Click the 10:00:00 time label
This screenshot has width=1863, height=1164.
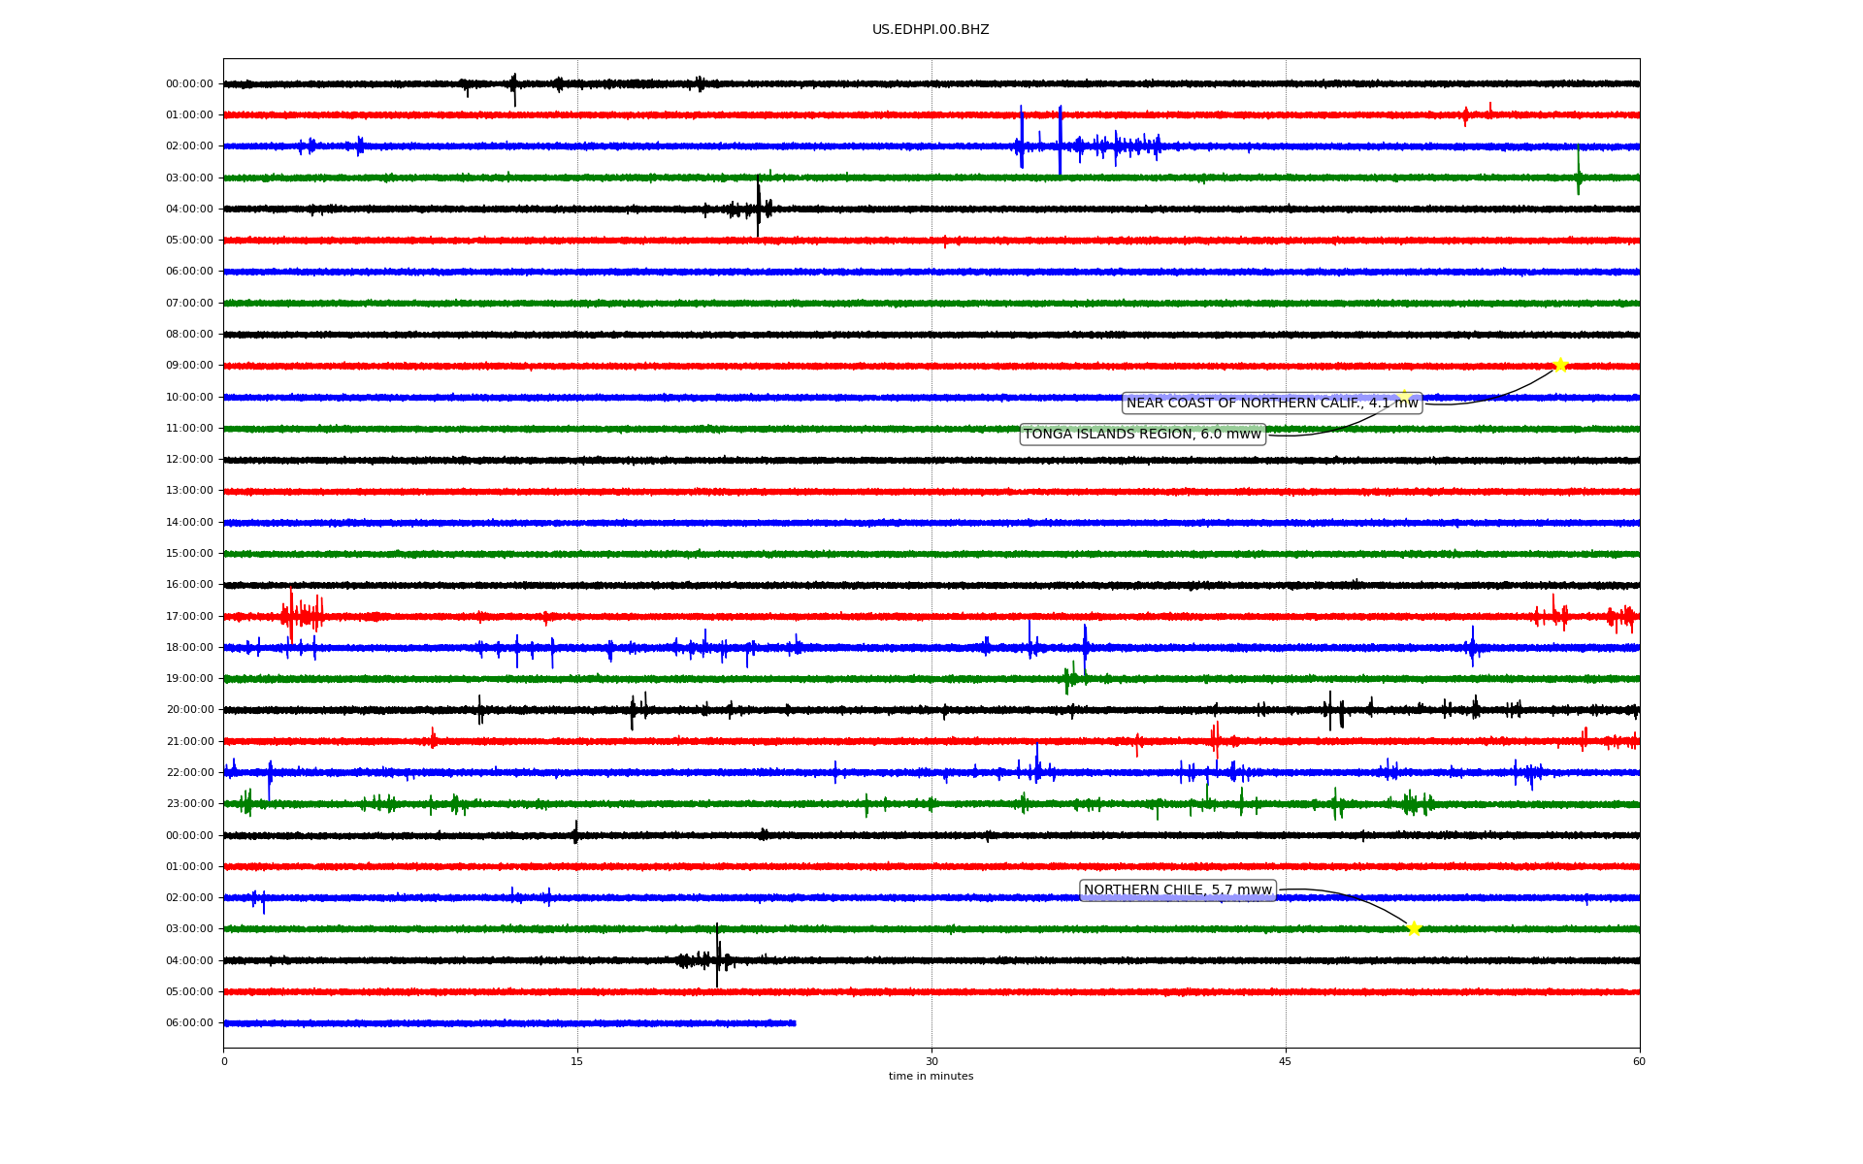click(189, 398)
